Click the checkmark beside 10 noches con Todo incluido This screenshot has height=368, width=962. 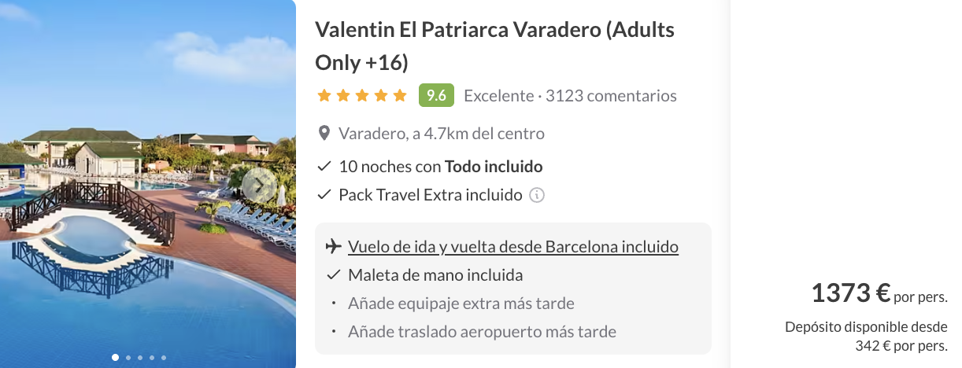coord(324,167)
